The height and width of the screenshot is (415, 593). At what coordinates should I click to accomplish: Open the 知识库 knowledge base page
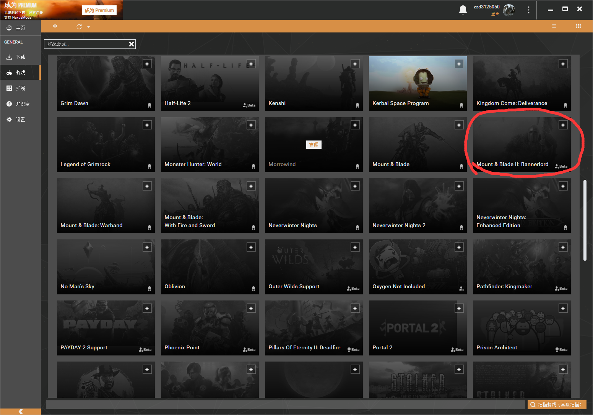point(20,104)
